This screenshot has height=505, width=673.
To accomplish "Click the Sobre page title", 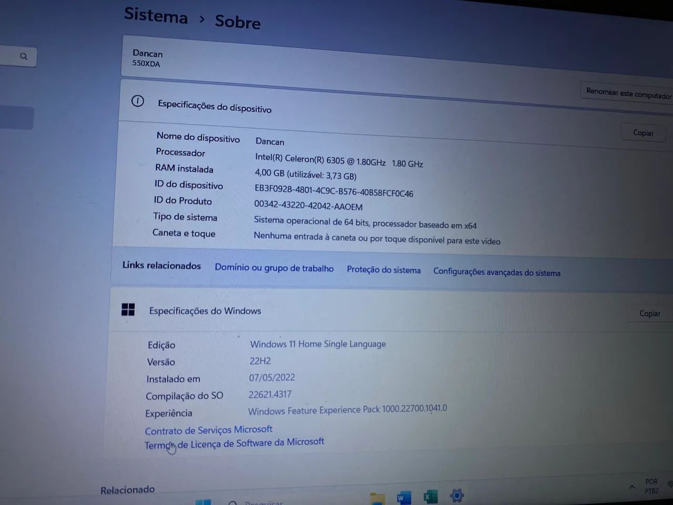I will (238, 22).
